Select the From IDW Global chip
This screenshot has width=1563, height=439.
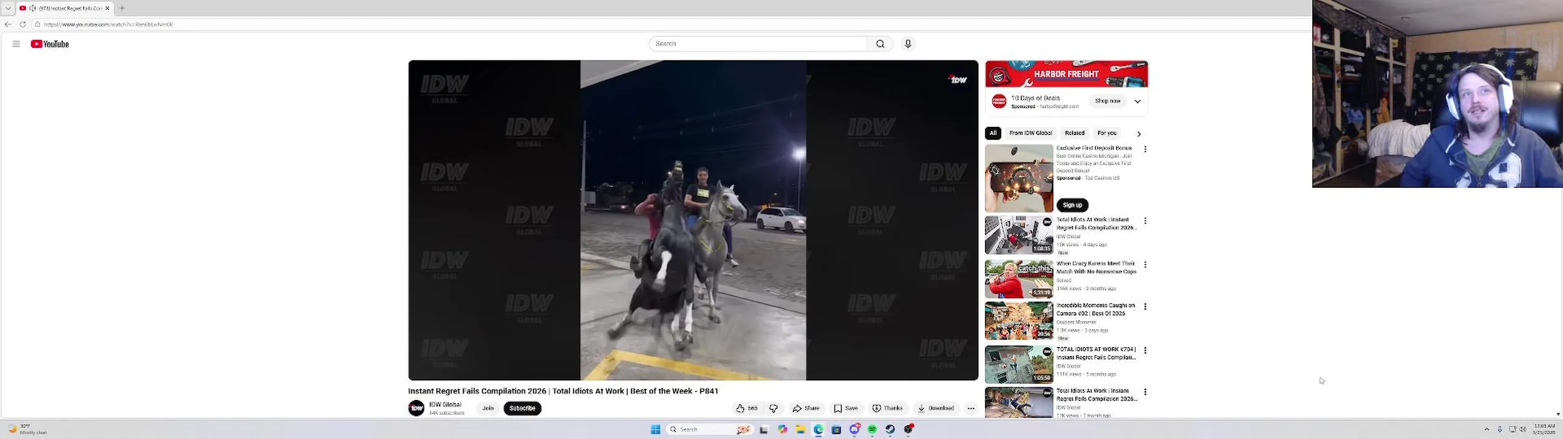click(x=1031, y=133)
